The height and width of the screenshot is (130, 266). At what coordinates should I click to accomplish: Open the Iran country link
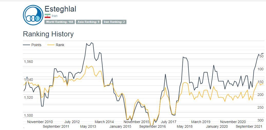(x=54, y=16)
